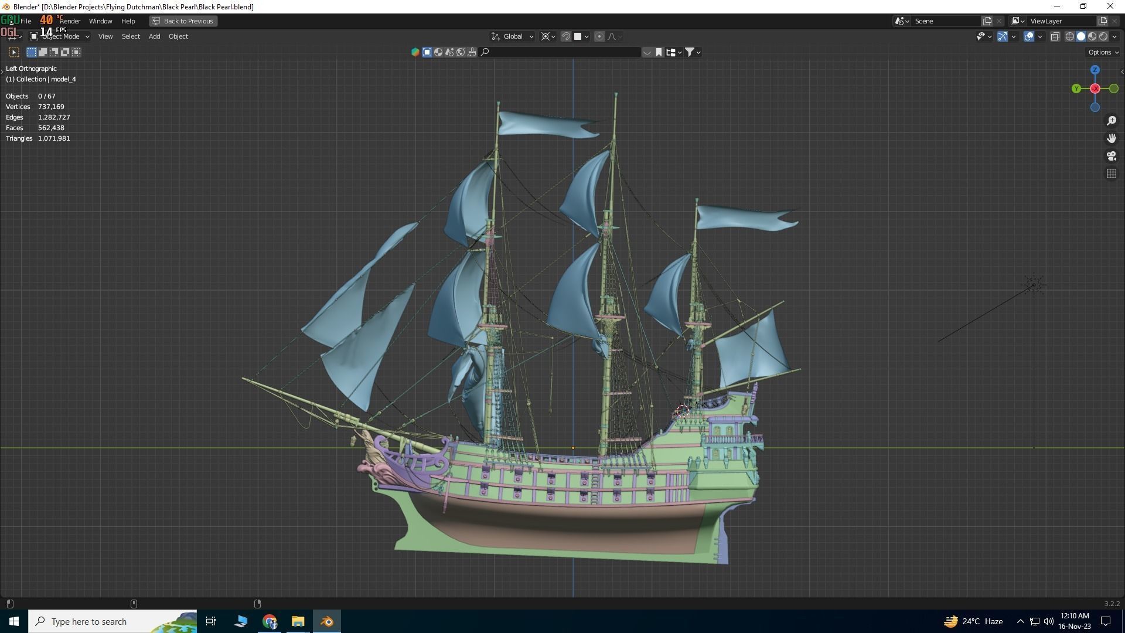
Task: Open the shading options dropdown arrow
Action: [1114, 36]
